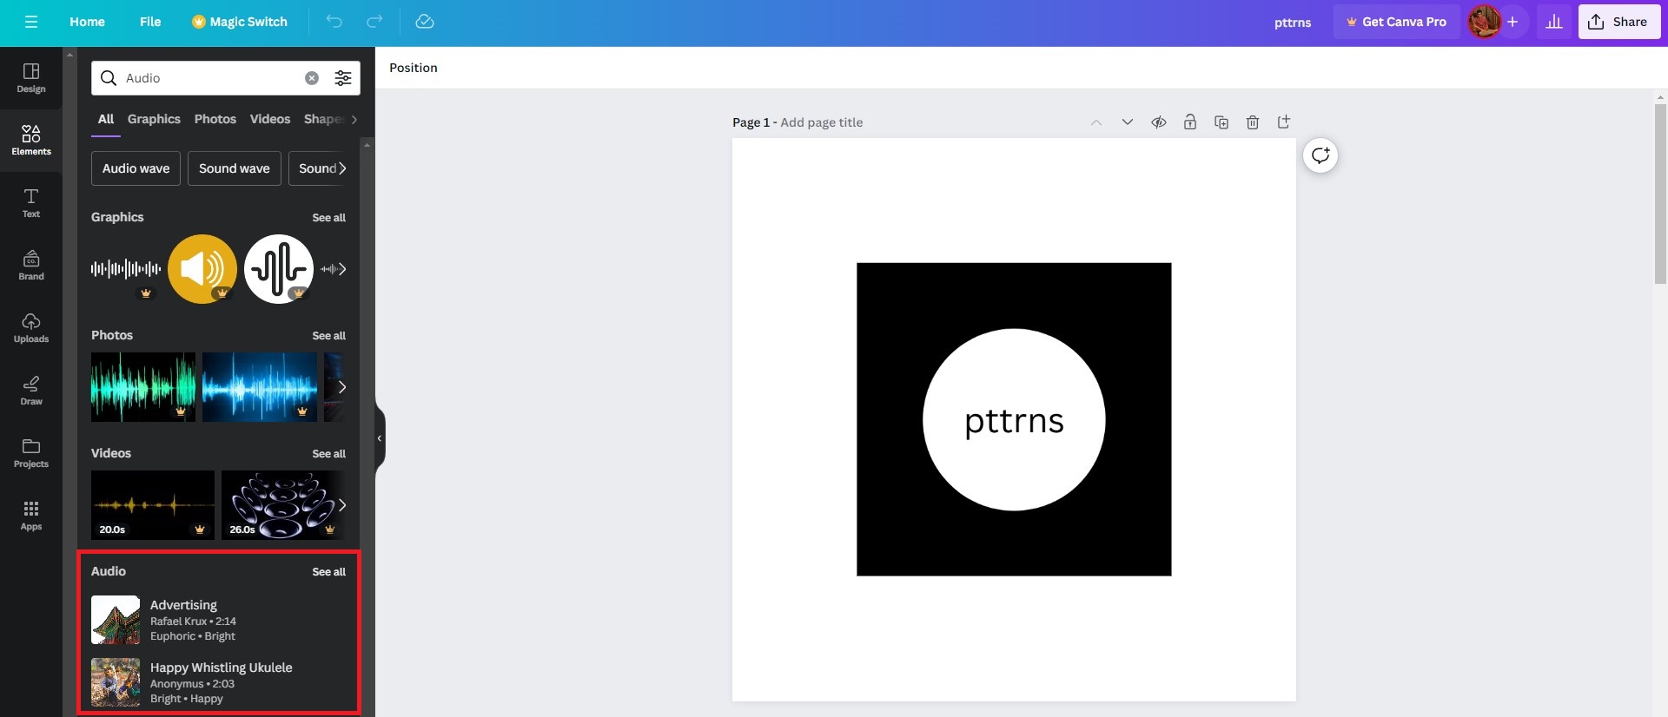Viewport: 1668px width, 717px height.
Task: Open the Uploads side panel
Action: click(x=31, y=328)
